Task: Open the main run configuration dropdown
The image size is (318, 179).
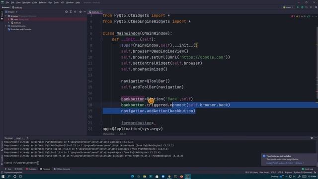Action: [288, 7]
